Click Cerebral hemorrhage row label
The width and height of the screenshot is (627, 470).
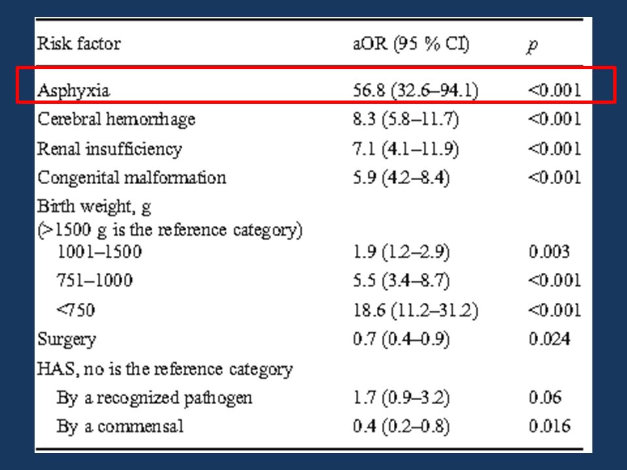(x=116, y=119)
